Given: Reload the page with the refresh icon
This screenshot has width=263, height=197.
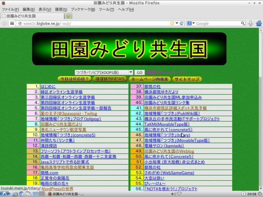Looking at the screenshot, I should click(x=182, y=23).
